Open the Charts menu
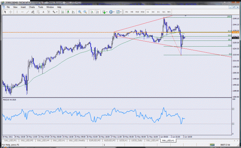241x148 pixels. pos(32,7)
